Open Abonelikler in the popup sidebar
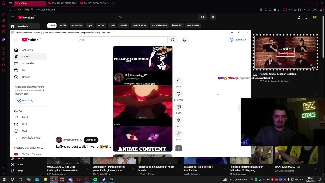This screenshot has height=183, width=325. click(x=29, y=64)
